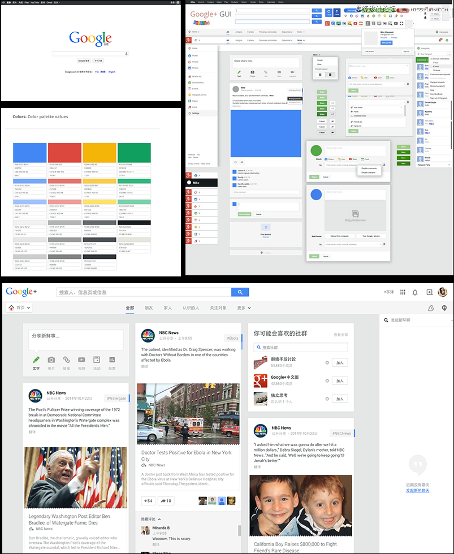454x554 pixels.
Task: Dismiss the 独立思考 community suggestion
Action: [x=327, y=399]
